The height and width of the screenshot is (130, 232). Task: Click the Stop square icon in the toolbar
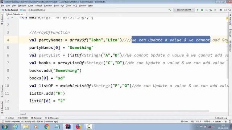pyautogui.click(x=215, y=10)
